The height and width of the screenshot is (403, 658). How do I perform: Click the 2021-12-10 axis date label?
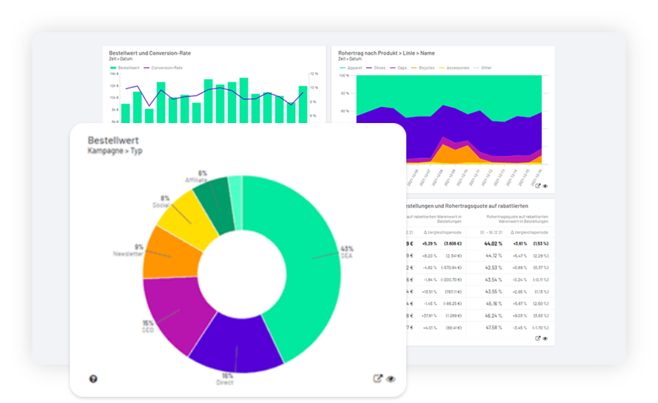(463, 176)
